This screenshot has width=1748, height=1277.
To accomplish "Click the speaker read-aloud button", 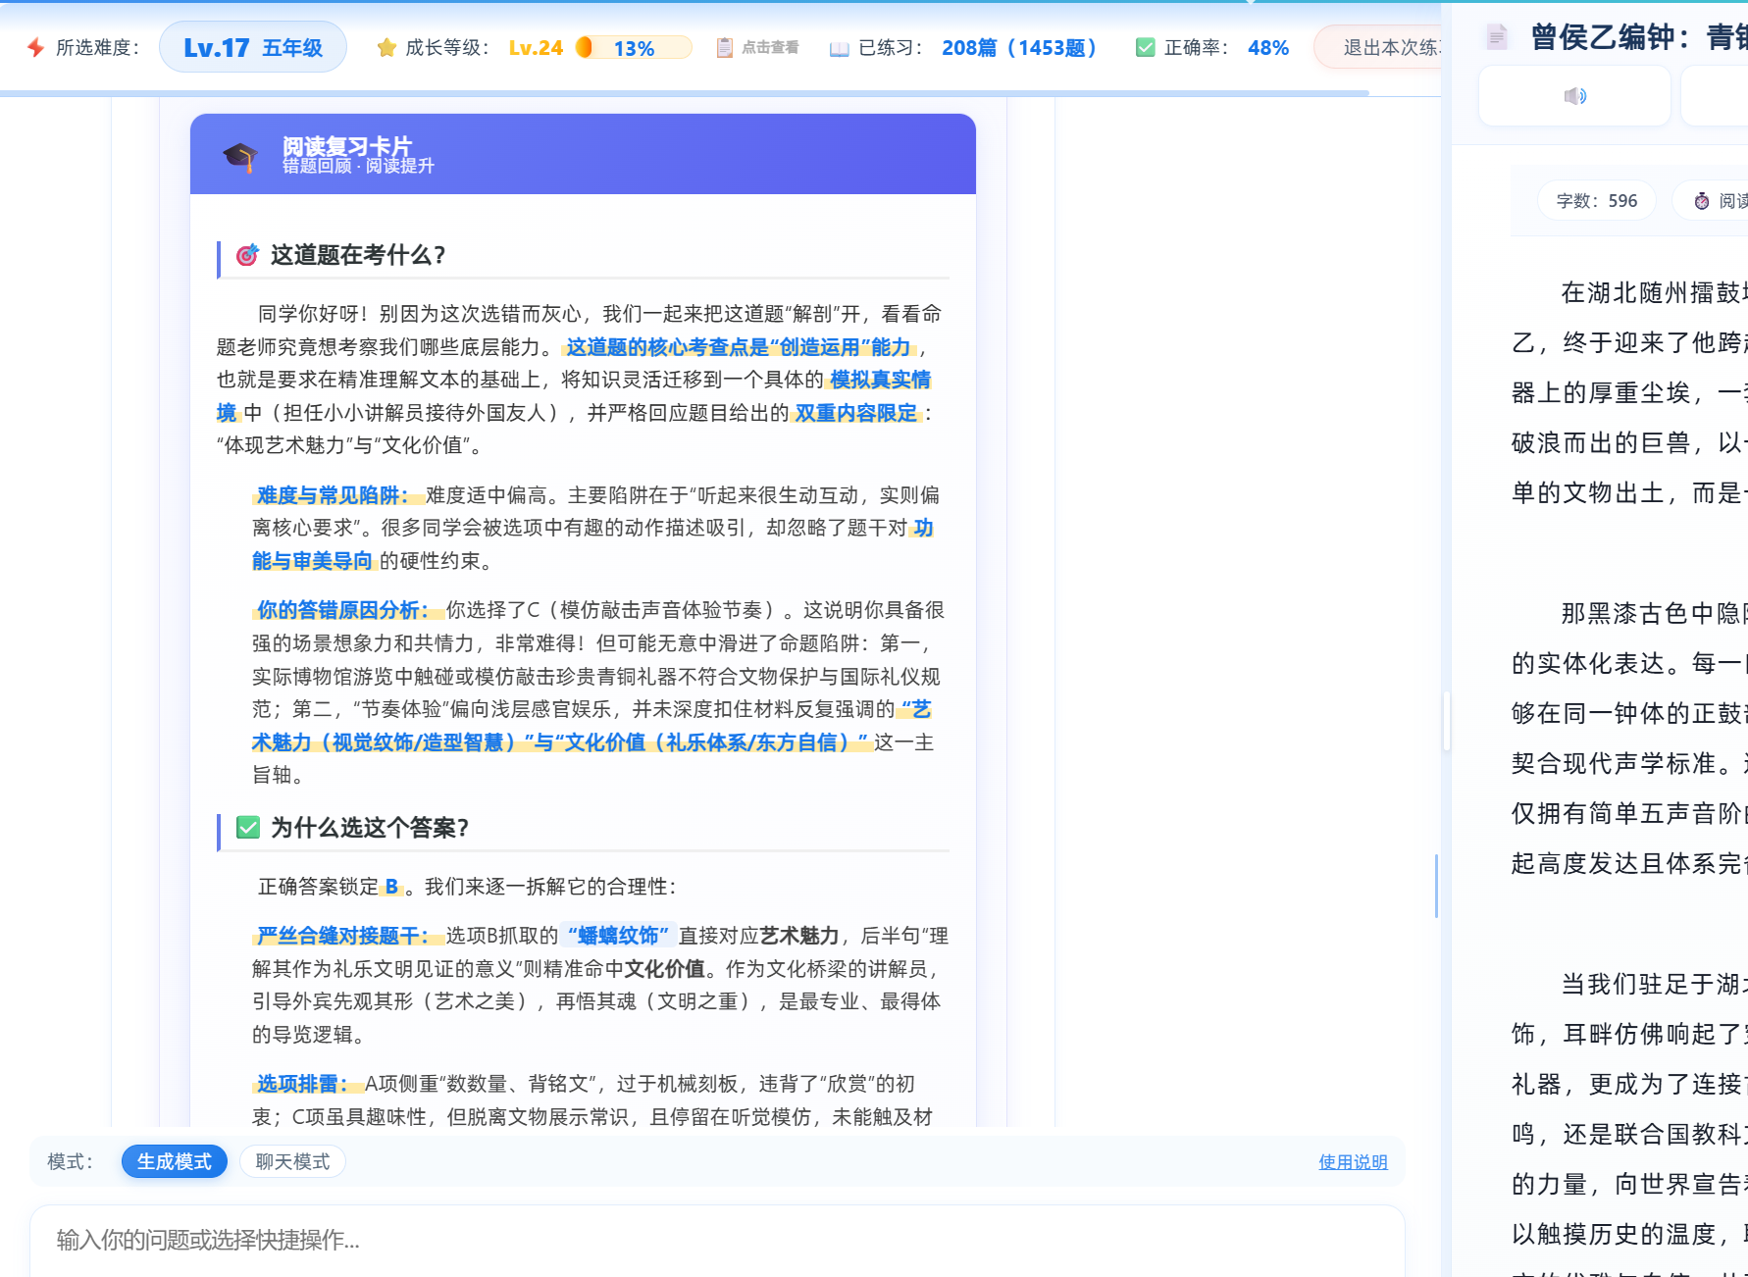I will [1574, 95].
